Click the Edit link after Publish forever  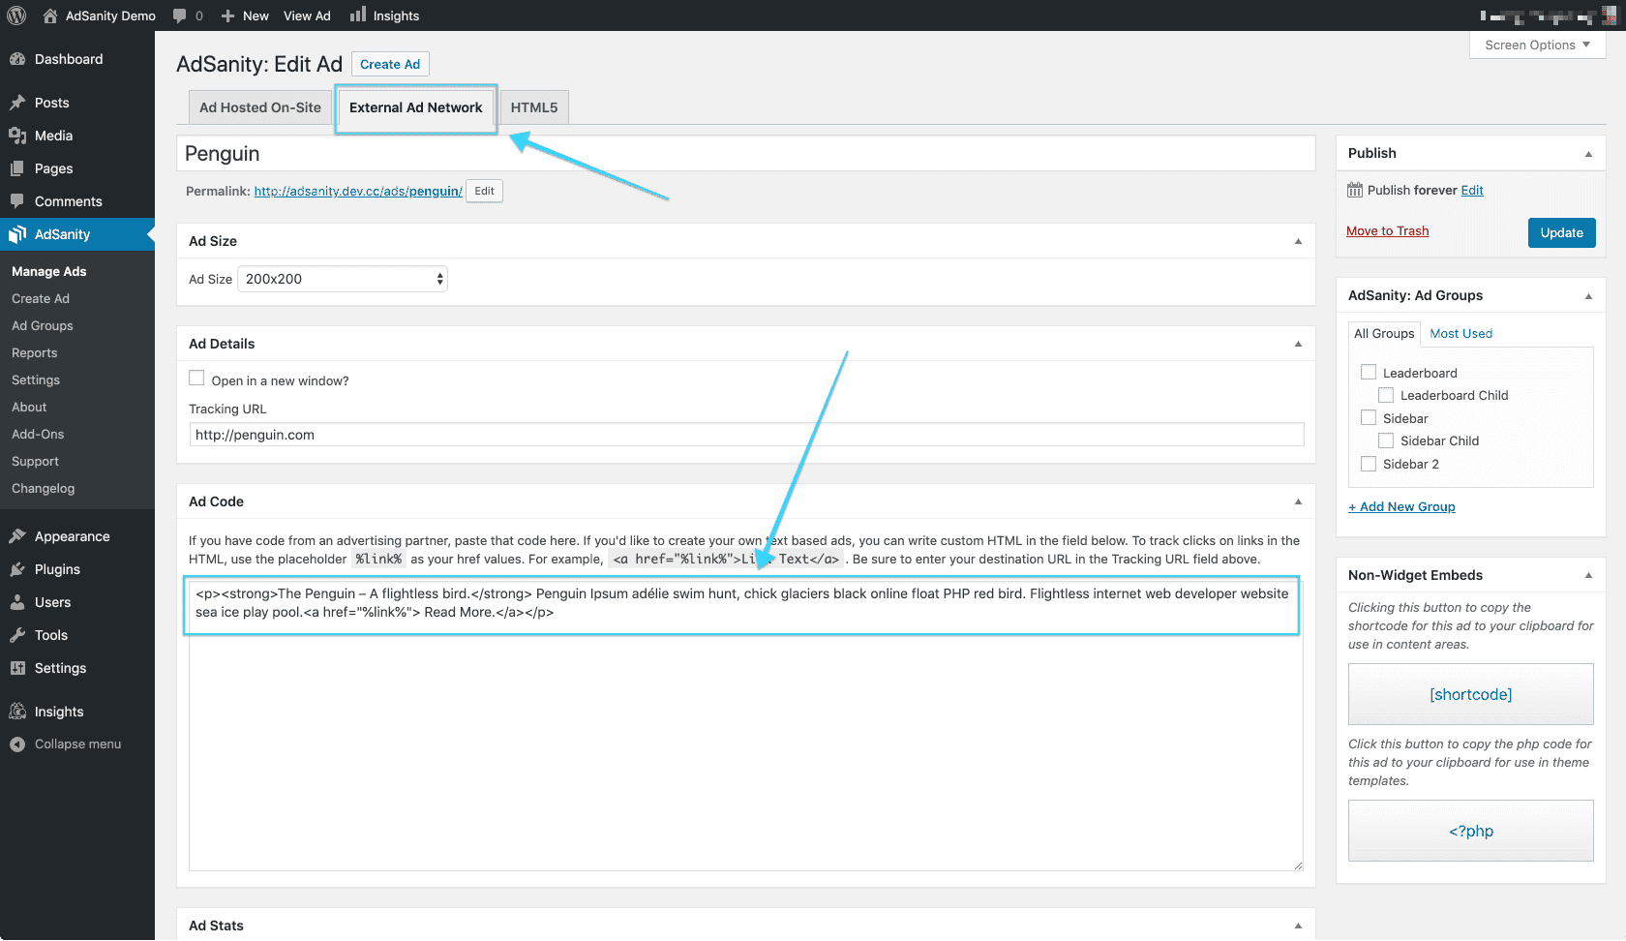[1472, 190]
